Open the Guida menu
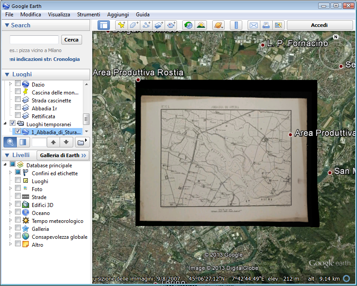Image resolution: width=357 pixels, height=286 pixels. [x=143, y=15]
